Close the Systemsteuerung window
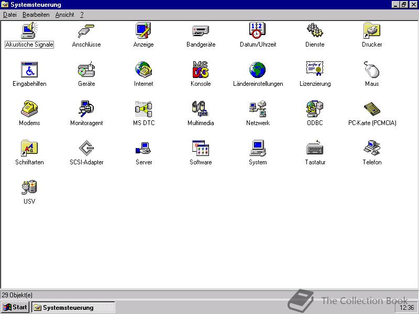Image resolution: width=419 pixels, height=314 pixels. pos(413,5)
